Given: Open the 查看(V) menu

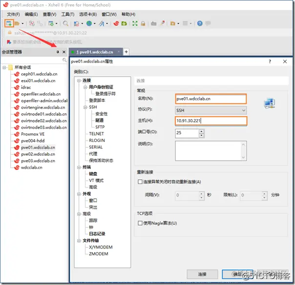Looking at the screenshot, I should pyautogui.click(x=49, y=14).
